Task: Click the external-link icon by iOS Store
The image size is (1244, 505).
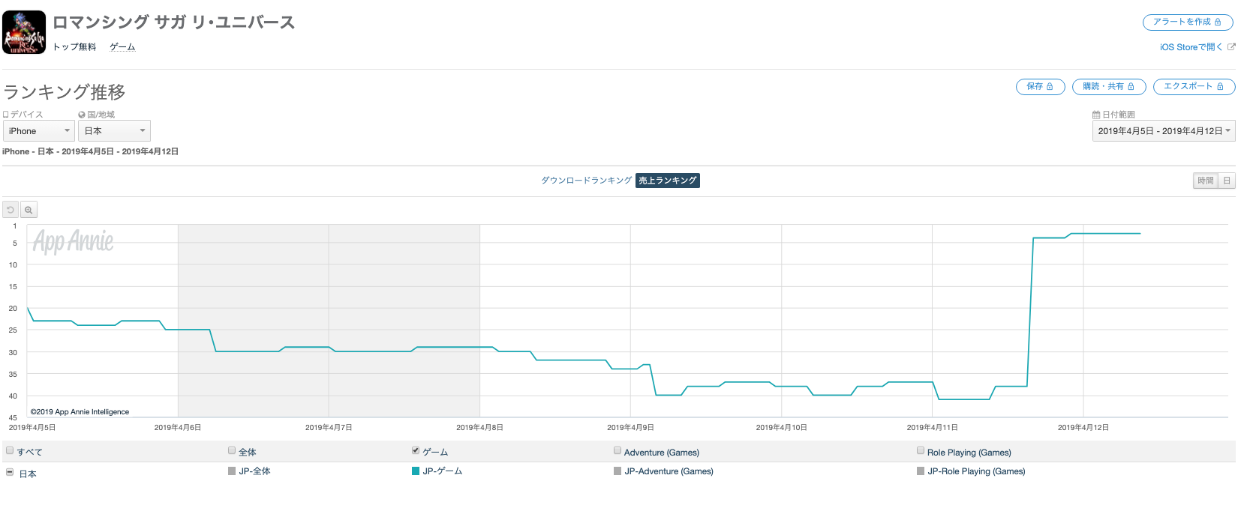Action: 1231,46
